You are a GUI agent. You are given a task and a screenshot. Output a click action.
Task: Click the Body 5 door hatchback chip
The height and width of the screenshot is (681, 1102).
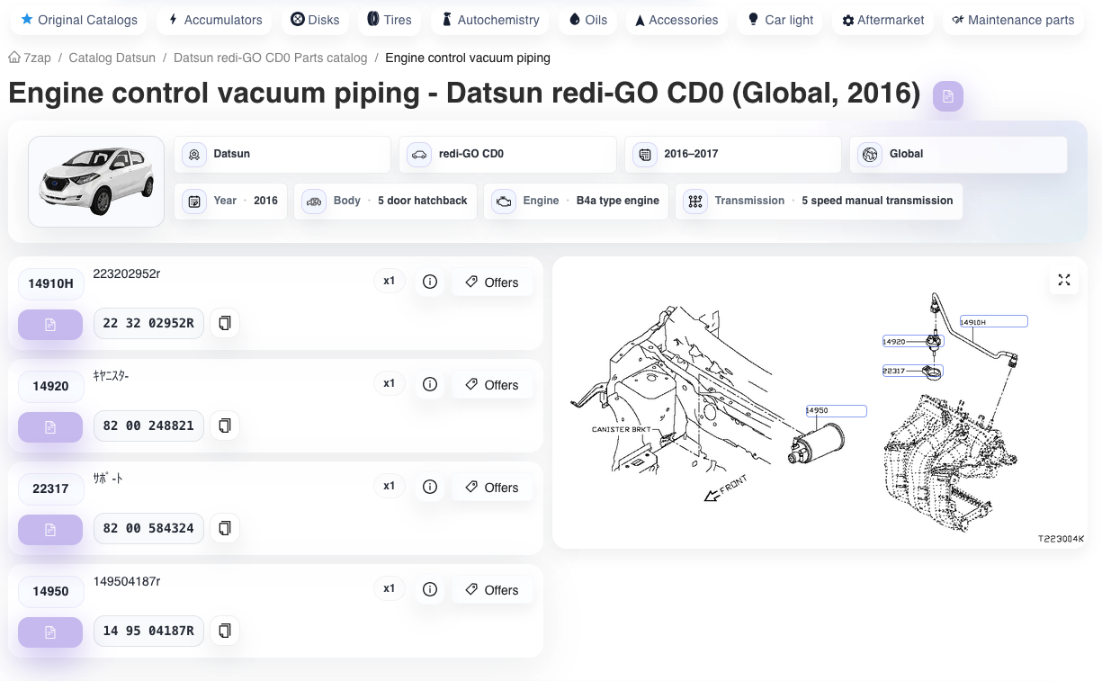(386, 201)
